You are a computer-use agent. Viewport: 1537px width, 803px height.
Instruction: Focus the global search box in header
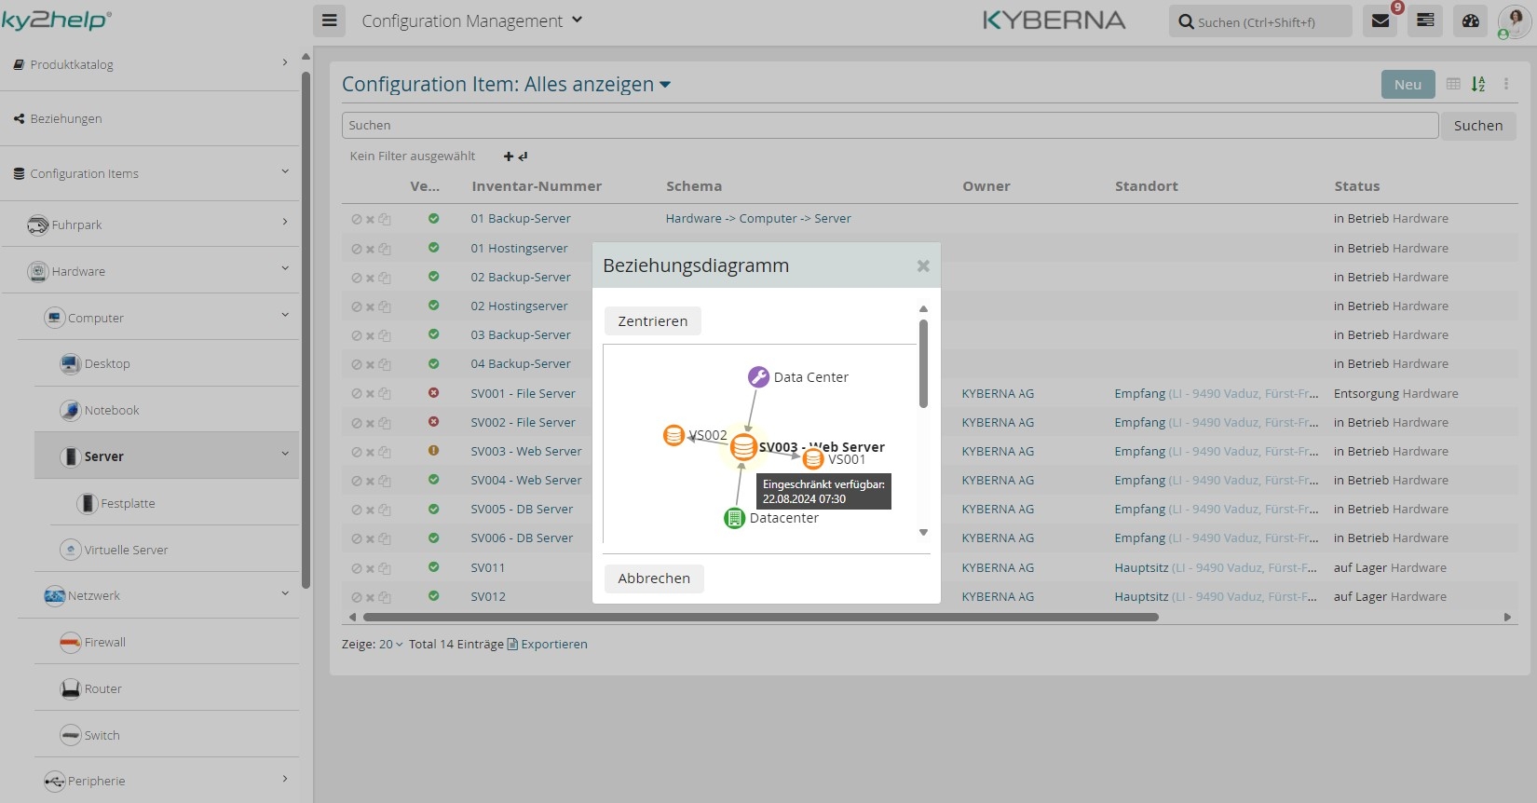(1260, 21)
